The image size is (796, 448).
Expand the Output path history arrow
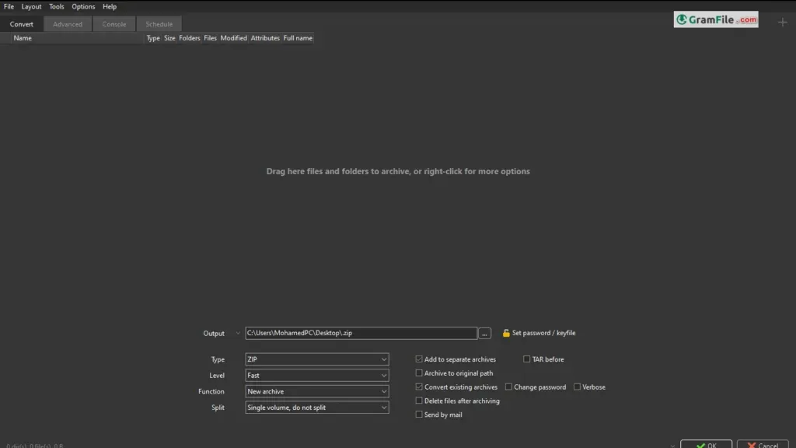pos(238,333)
